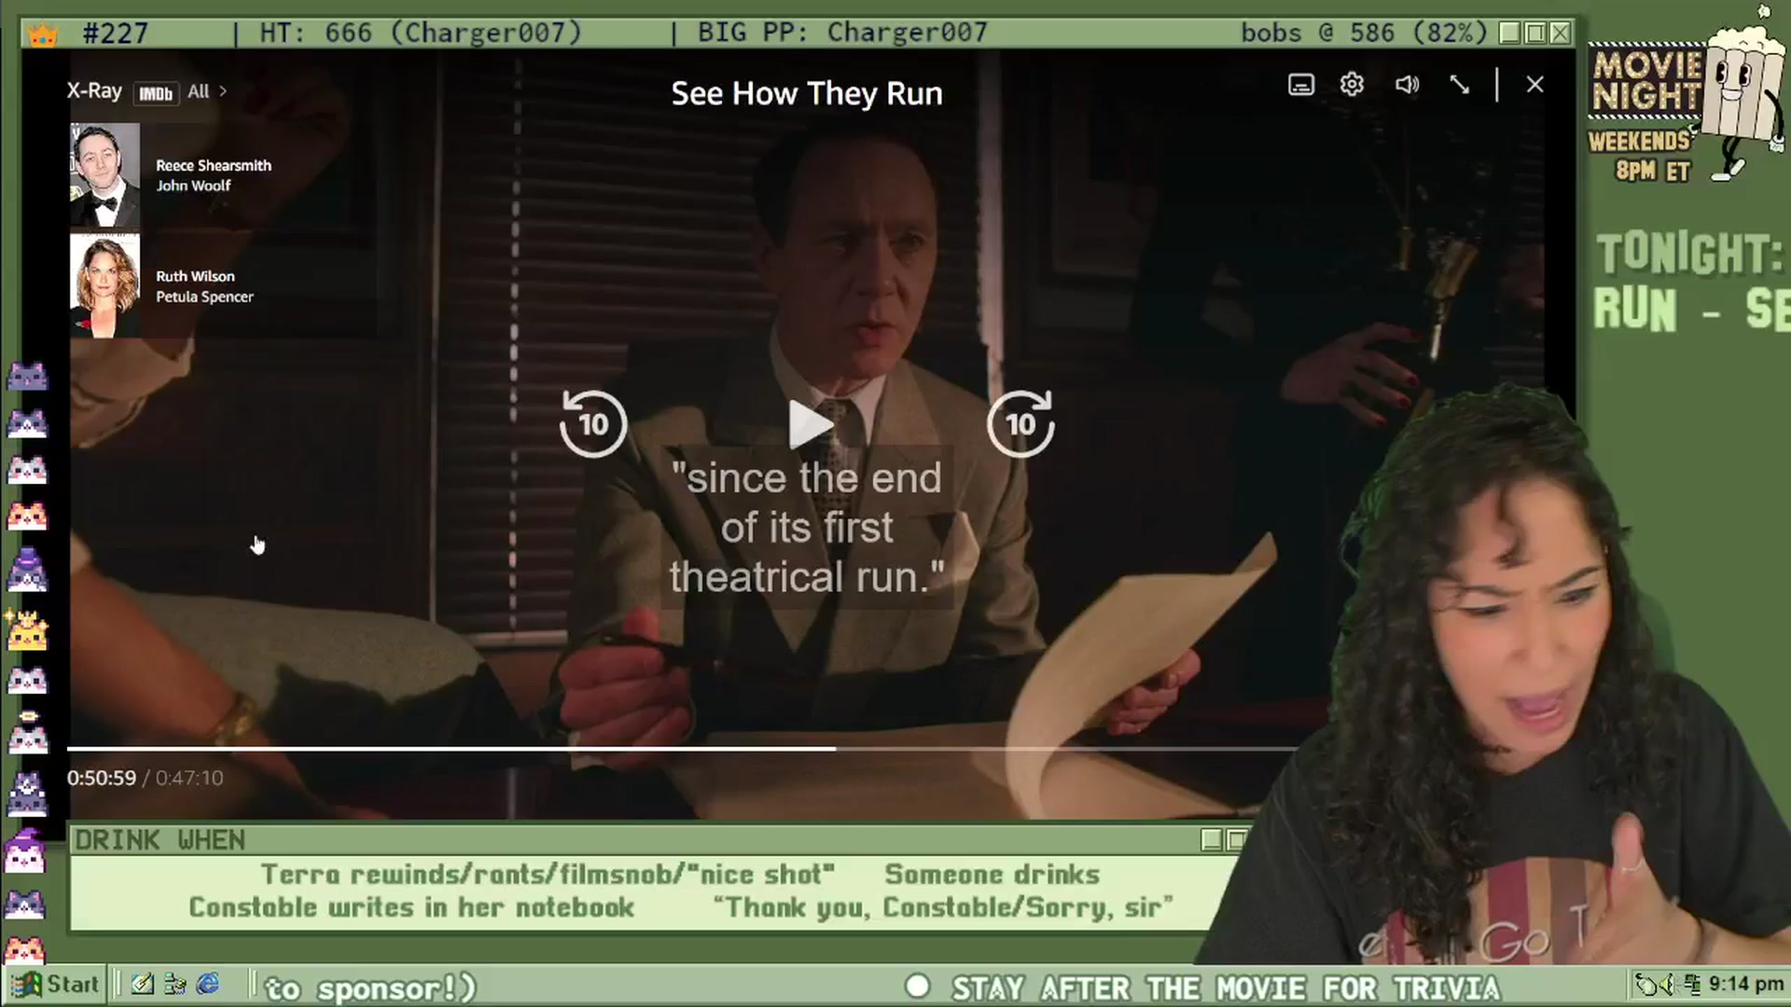Launch the notepad quick launch icon
The image size is (1791, 1007).
click(x=143, y=985)
